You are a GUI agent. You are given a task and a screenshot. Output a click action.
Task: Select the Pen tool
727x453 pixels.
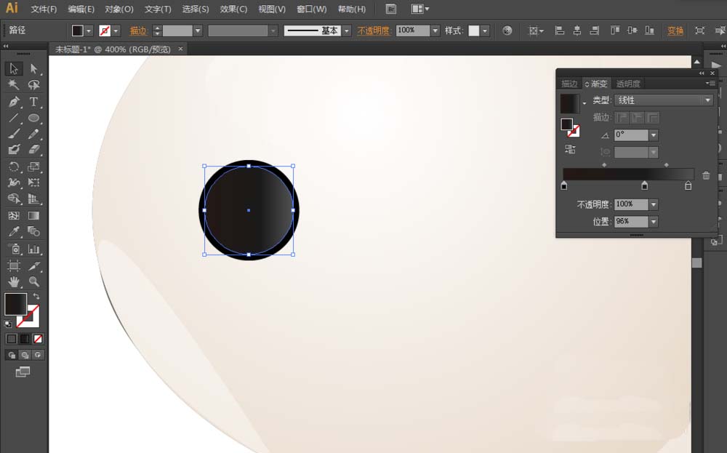coord(13,102)
